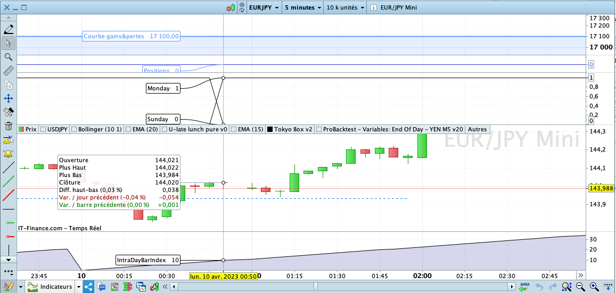
Task: Open the green-red order book icon
Action: 128,287
